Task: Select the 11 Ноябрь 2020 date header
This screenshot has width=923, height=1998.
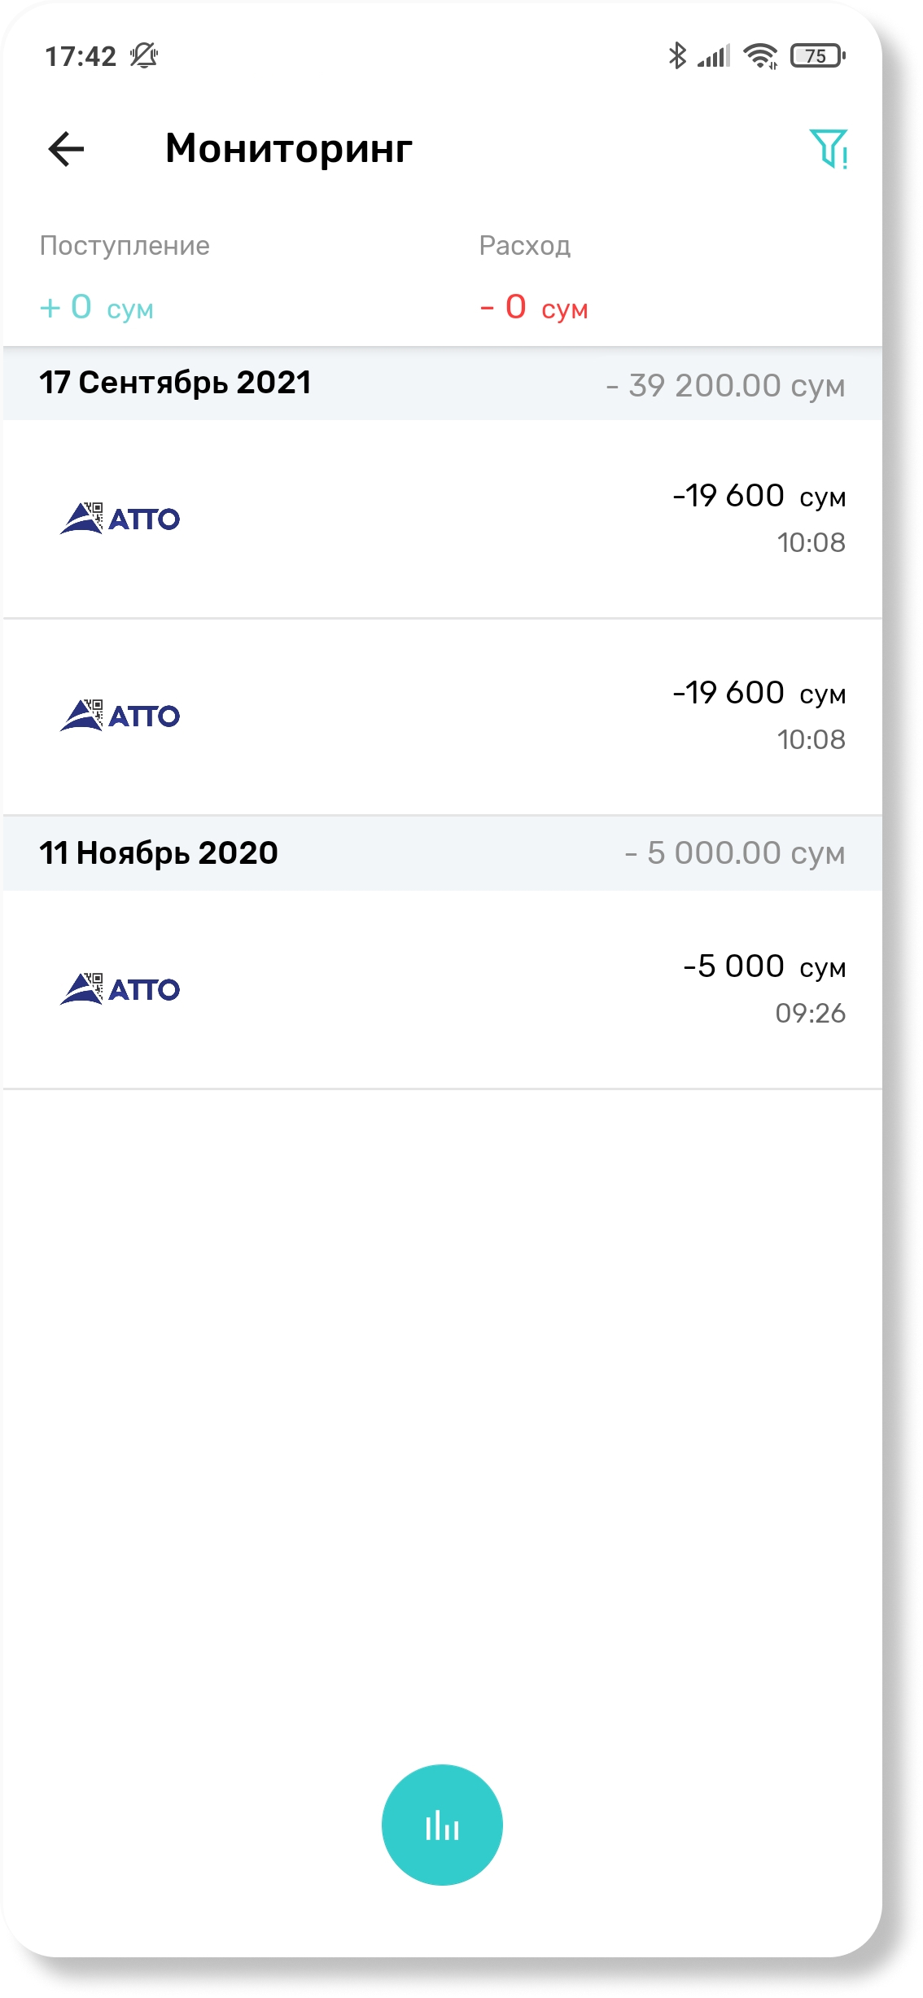Action: [x=159, y=853]
